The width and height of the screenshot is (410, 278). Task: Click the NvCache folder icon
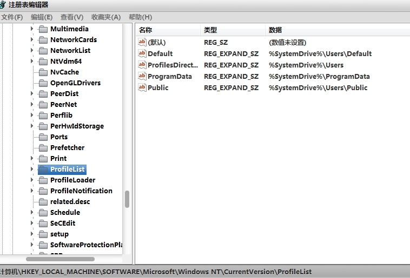(x=43, y=72)
